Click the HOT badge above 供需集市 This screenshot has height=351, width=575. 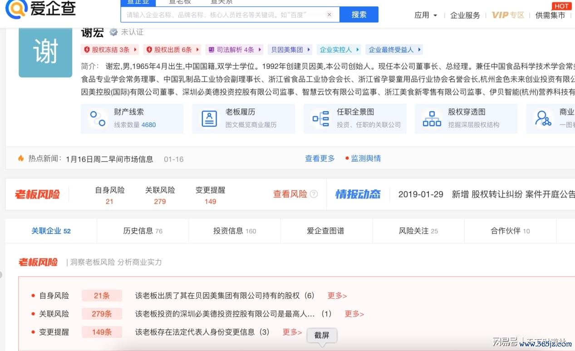click(561, 6)
